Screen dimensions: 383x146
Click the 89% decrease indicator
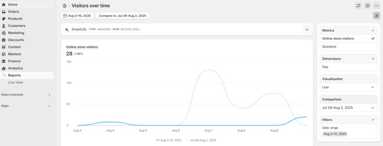[79, 54]
